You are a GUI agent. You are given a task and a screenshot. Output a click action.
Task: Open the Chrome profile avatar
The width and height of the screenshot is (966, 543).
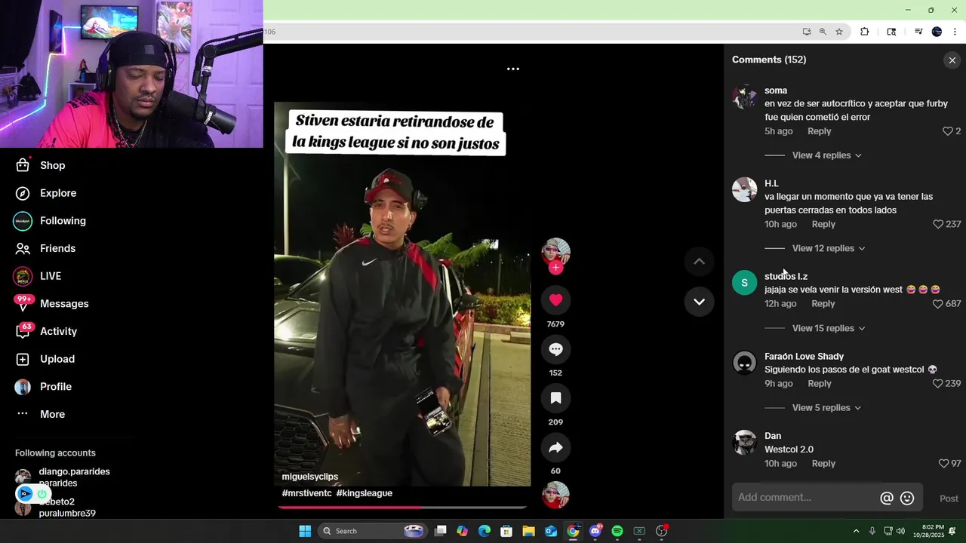(937, 32)
